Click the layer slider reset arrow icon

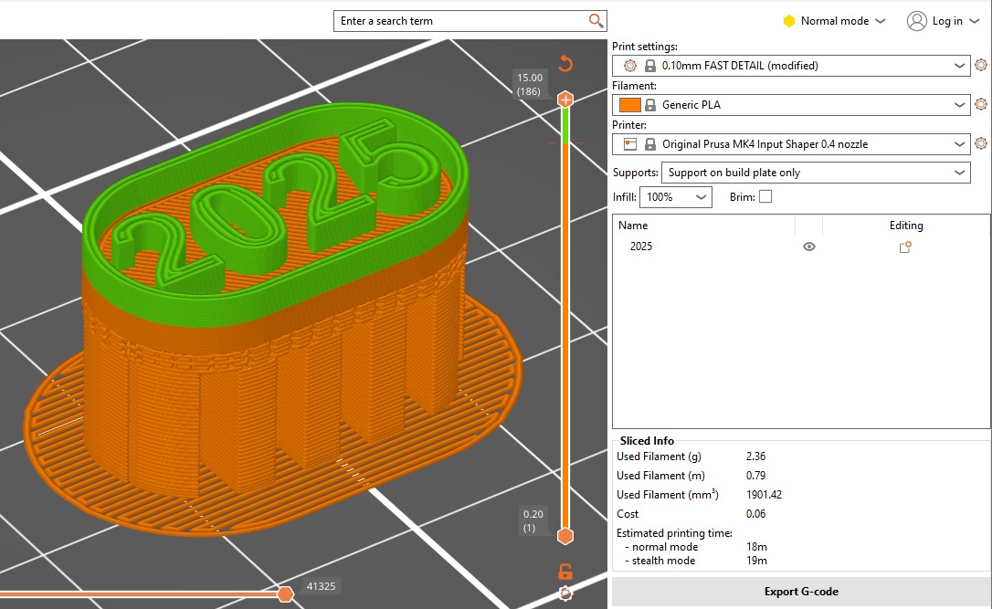(x=565, y=63)
